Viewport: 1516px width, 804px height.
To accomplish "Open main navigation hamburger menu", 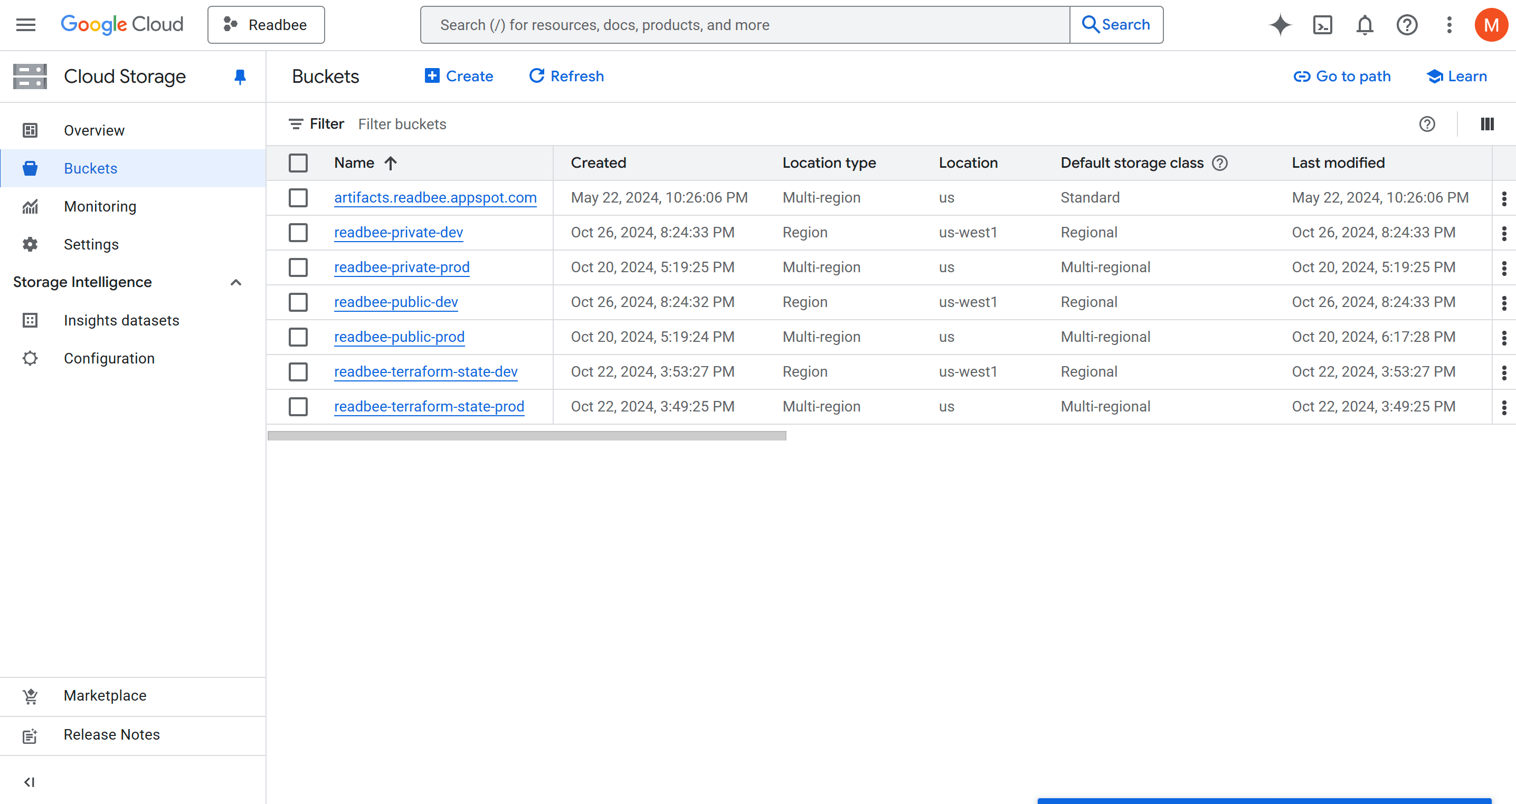I will (26, 25).
